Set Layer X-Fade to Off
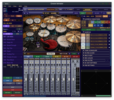 (6, 20)
